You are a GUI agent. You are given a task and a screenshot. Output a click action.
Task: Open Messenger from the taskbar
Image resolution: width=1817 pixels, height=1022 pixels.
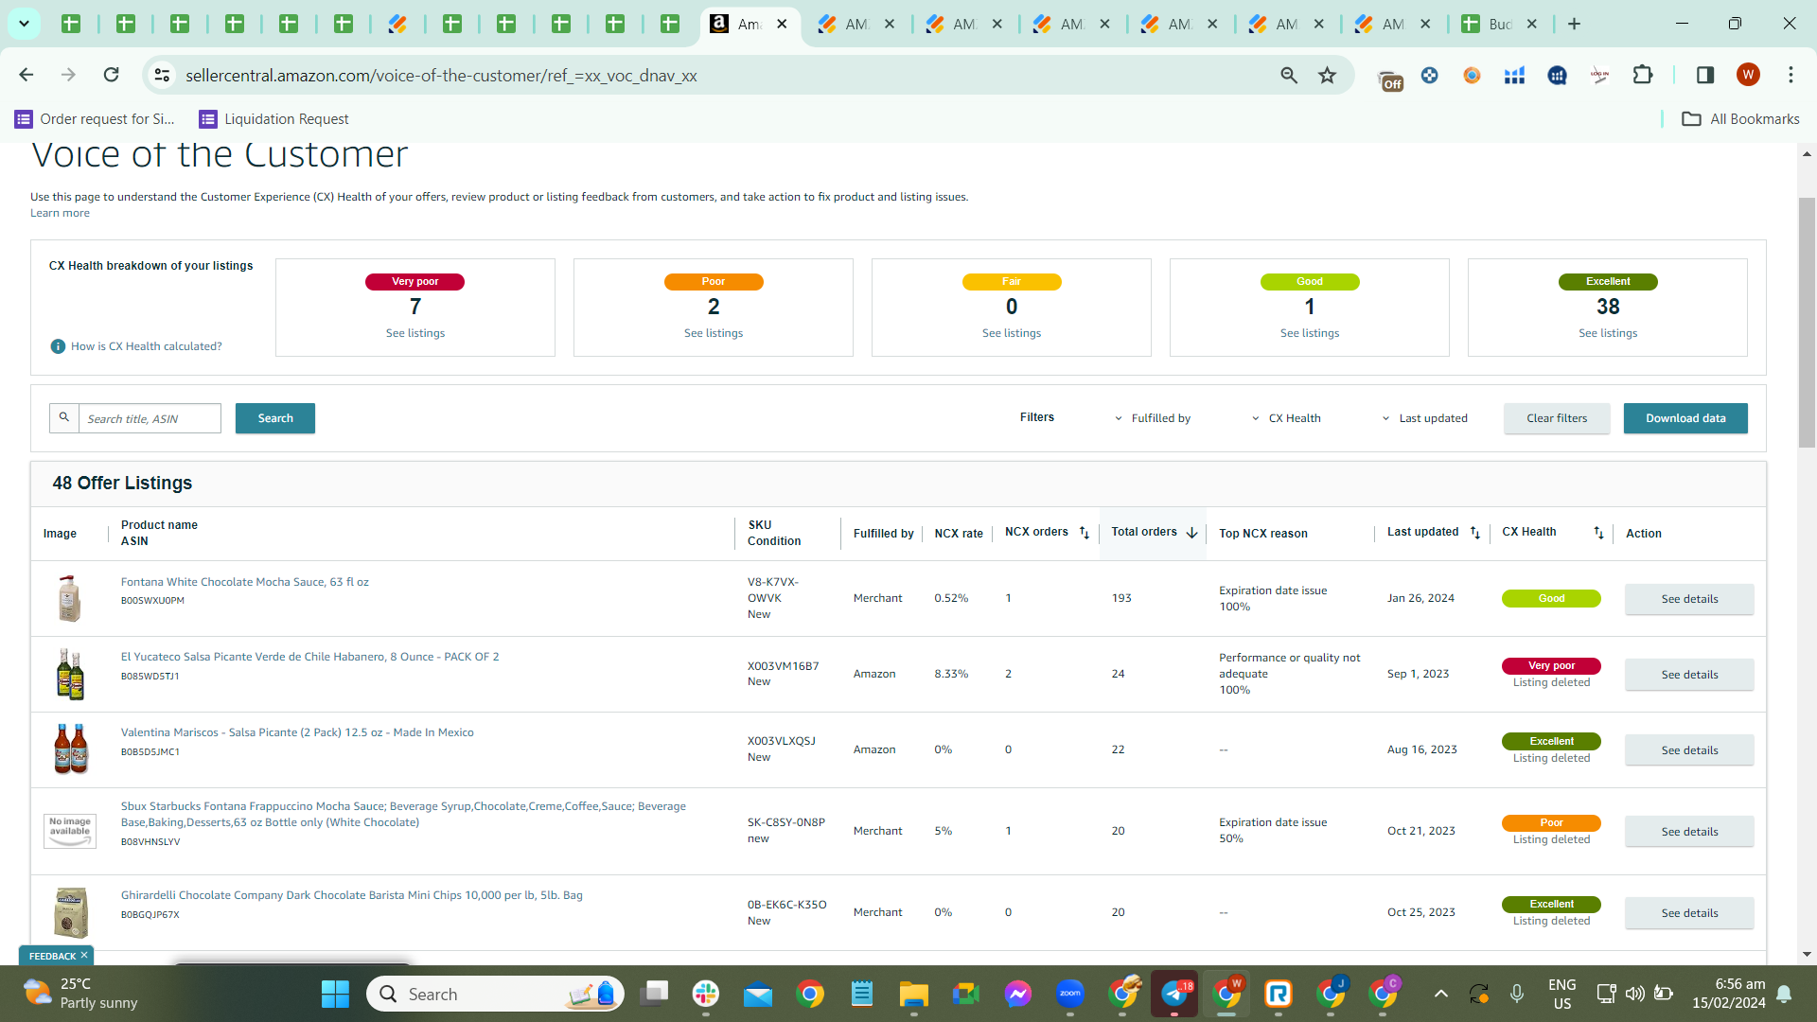[x=1017, y=994]
